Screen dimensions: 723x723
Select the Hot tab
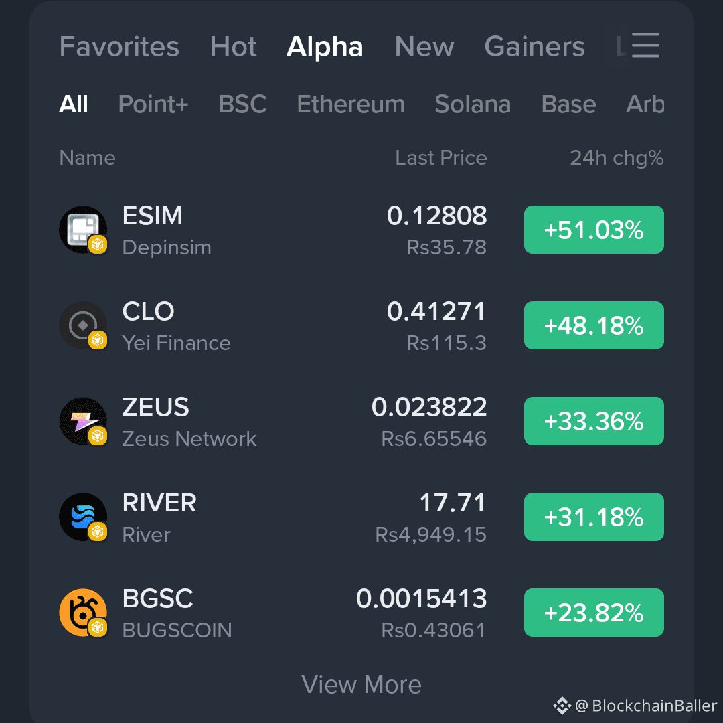tap(233, 46)
